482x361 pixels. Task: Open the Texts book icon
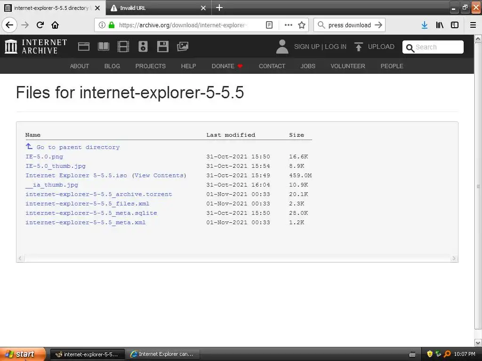(x=104, y=47)
